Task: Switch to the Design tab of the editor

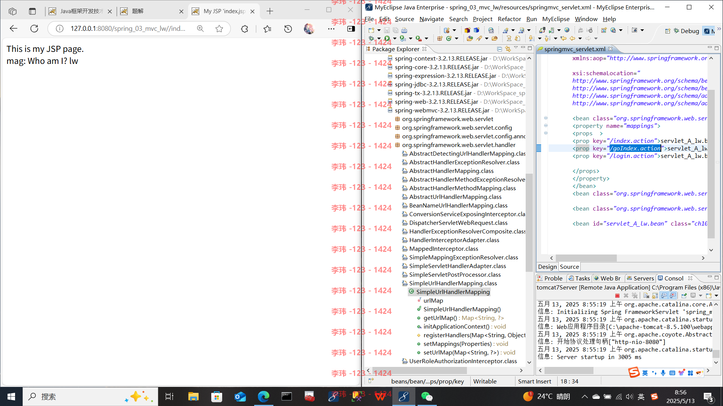Action: pos(547,267)
